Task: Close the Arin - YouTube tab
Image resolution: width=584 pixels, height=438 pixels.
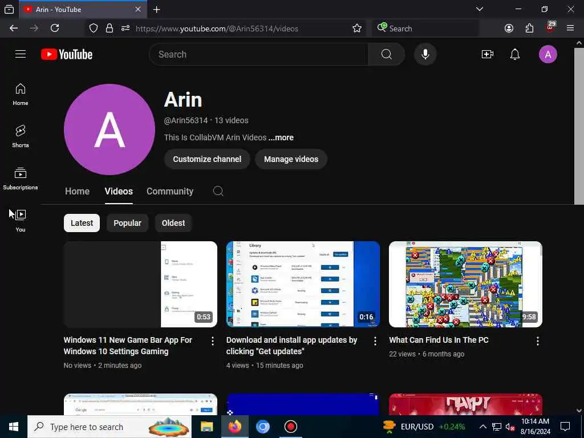Action: [x=138, y=9]
